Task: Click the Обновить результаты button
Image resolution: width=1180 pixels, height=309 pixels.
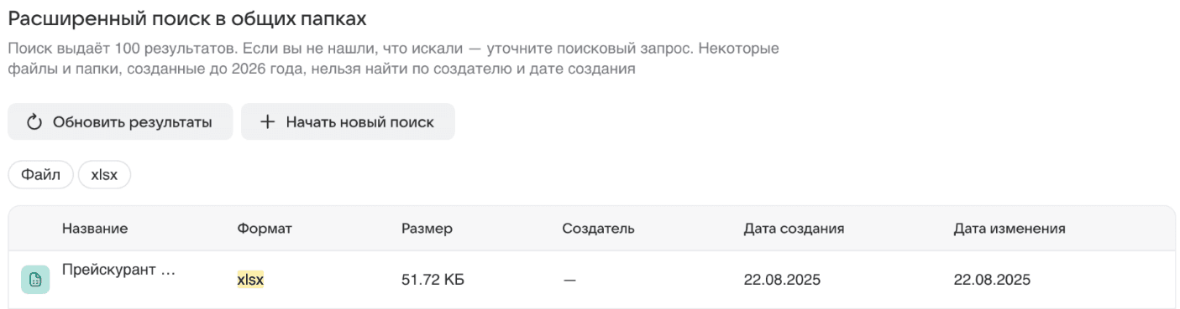Action: click(x=120, y=122)
